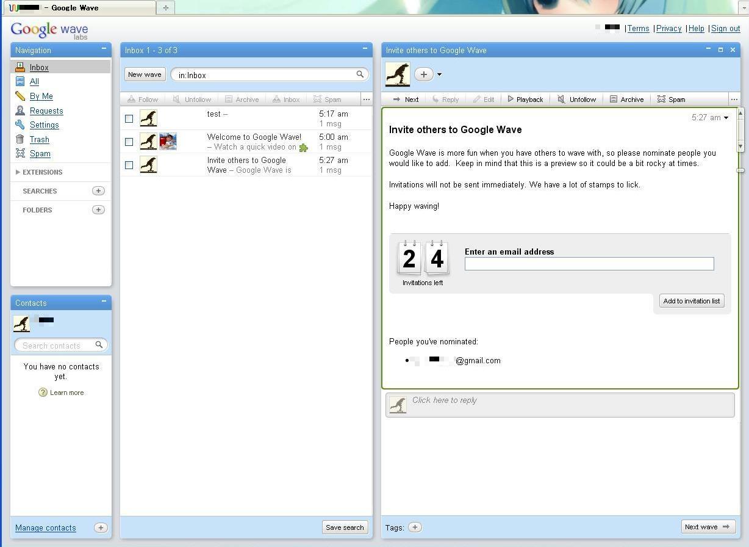Image resolution: width=749 pixels, height=547 pixels.
Task: Open the All waves icon
Action: 20,81
